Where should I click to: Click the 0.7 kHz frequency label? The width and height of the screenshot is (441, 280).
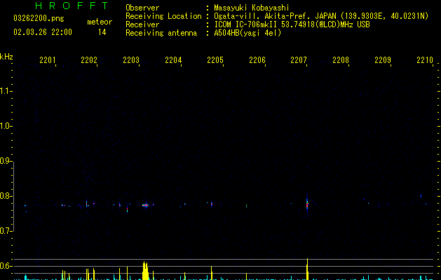pyautogui.click(x=6, y=231)
